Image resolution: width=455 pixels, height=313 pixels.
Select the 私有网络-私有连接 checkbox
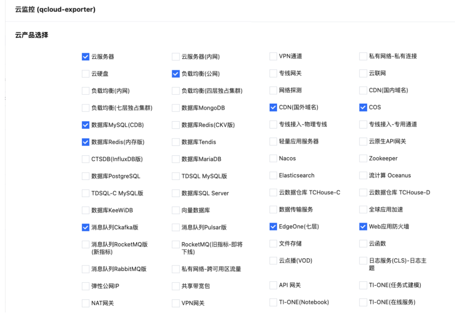[x=363, y=56]
